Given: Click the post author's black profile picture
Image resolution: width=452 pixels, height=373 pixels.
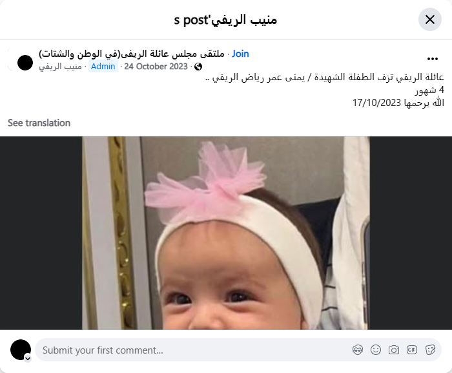Looking at the screenshot, I should tap(25, 63).
